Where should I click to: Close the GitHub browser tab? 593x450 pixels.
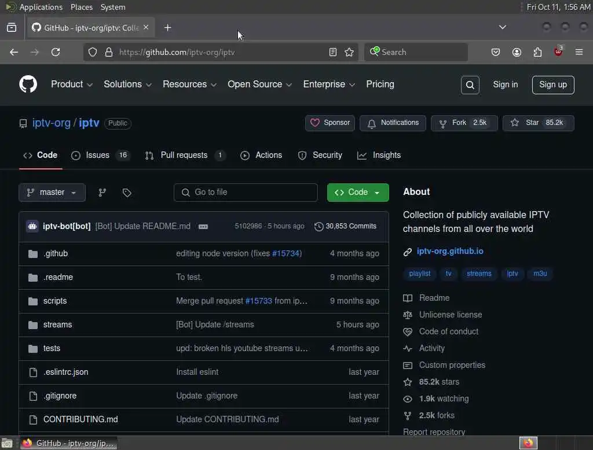coord(146,27)
